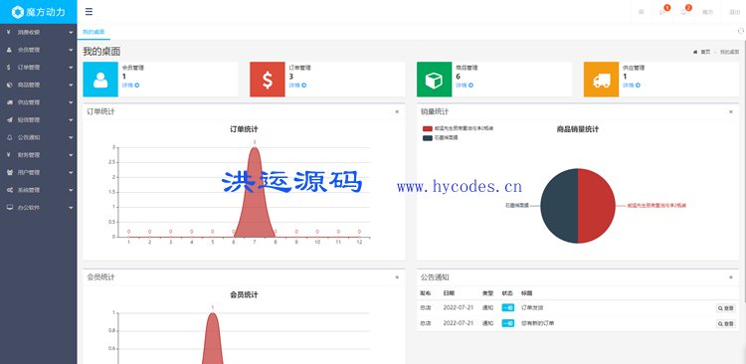Open the 办公软件 sidebar menu item

coord(38,208)
